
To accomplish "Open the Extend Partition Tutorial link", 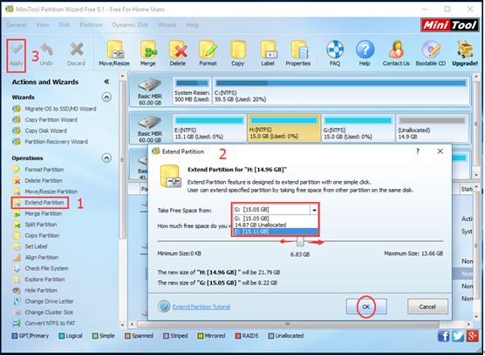I will tap(202, 307).
